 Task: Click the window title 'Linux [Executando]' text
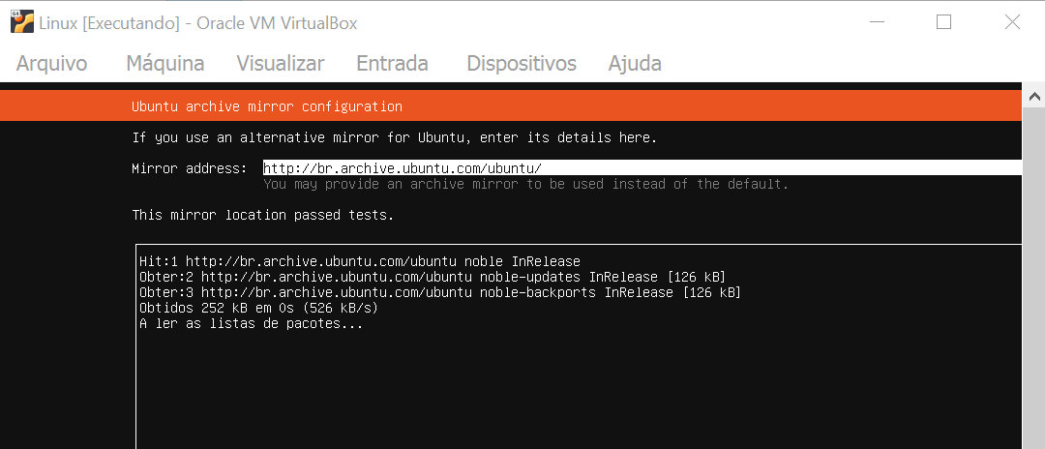pos(109,23)
